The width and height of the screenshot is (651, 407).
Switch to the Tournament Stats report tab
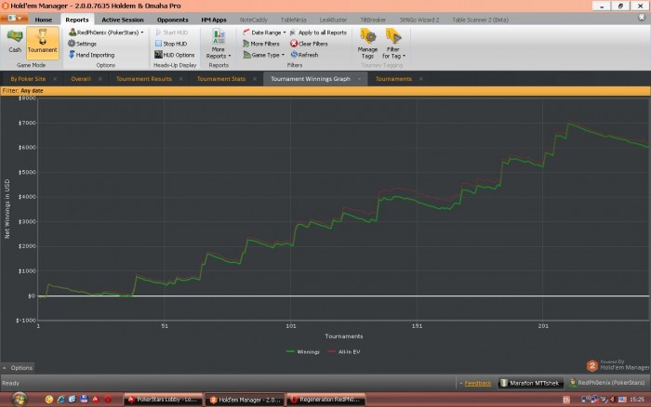[x=221, y=79]
